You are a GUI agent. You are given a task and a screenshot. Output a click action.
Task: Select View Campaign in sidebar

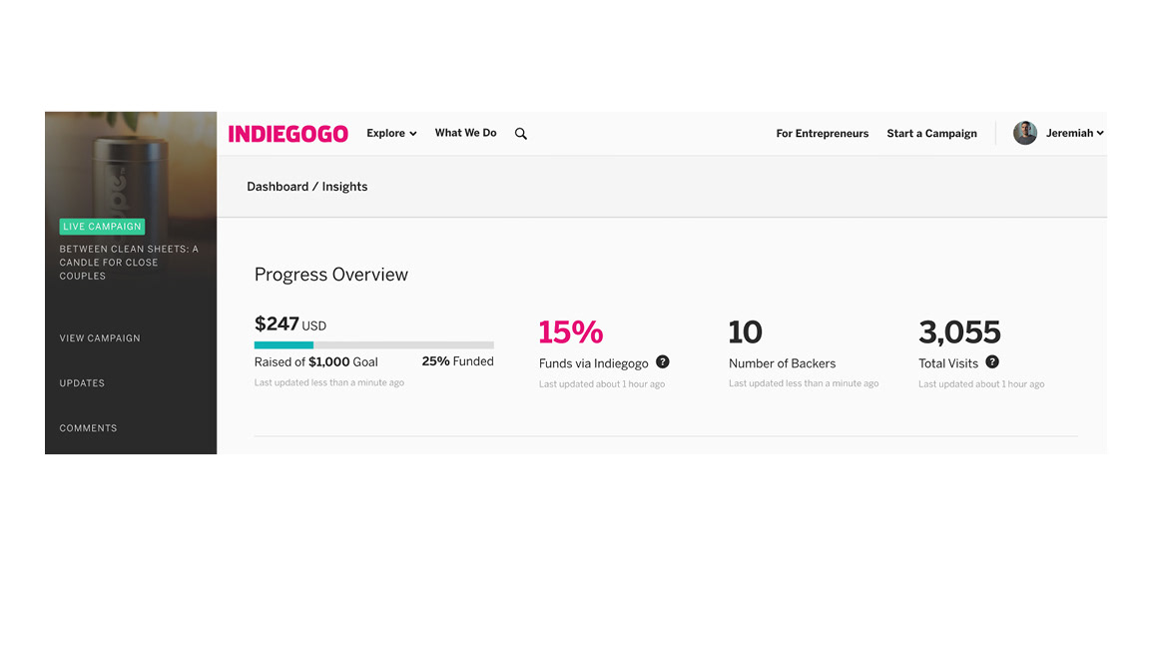pos(100,338)
